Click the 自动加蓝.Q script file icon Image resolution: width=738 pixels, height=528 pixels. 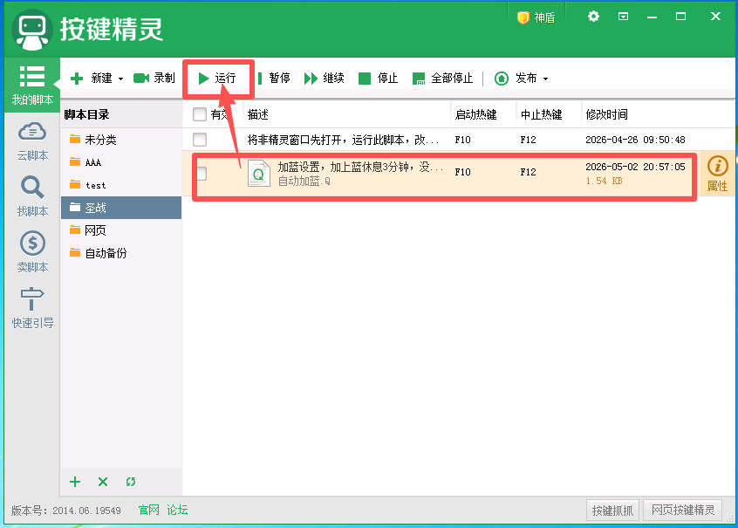coord(259,174)
